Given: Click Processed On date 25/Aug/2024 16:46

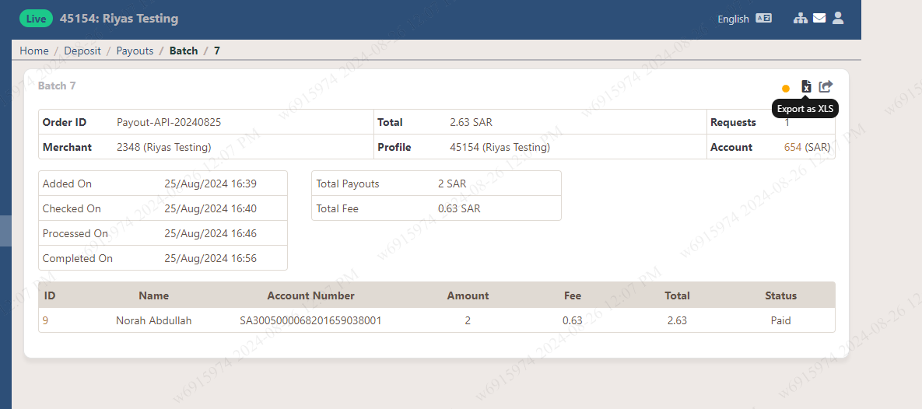Looking at the screenshot, I should coord(211,233).
